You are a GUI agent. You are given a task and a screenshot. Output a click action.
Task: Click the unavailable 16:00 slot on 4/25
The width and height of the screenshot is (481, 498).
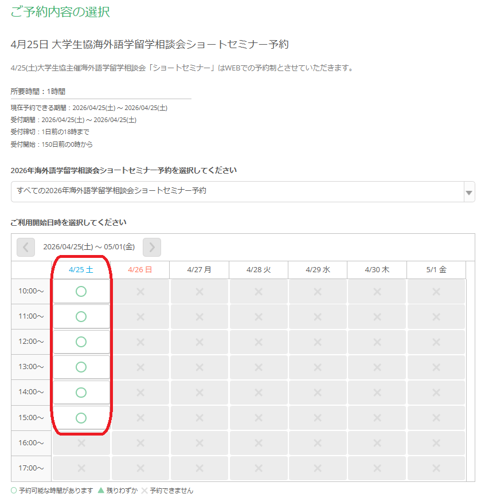(81, 443)
